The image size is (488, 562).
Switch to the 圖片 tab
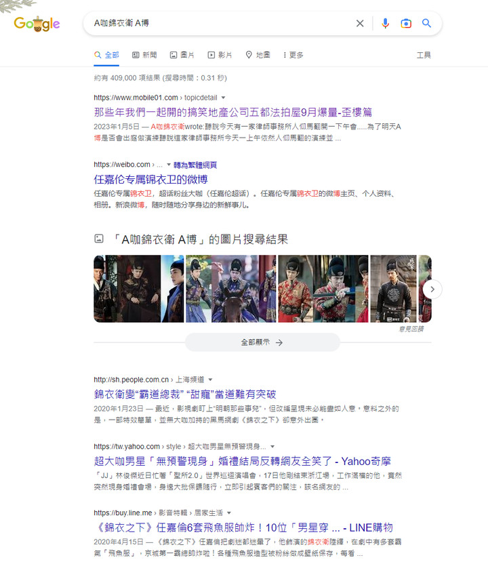pyautogui.click(x=182, y=55)
